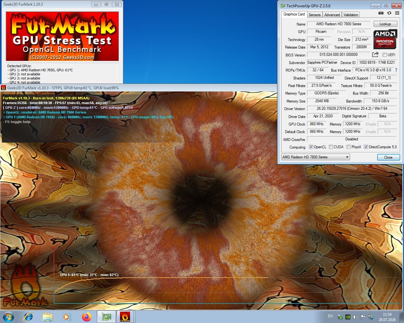Open the Advanced tab
This screenshot has height=323, width=404.
click(332, 15)
